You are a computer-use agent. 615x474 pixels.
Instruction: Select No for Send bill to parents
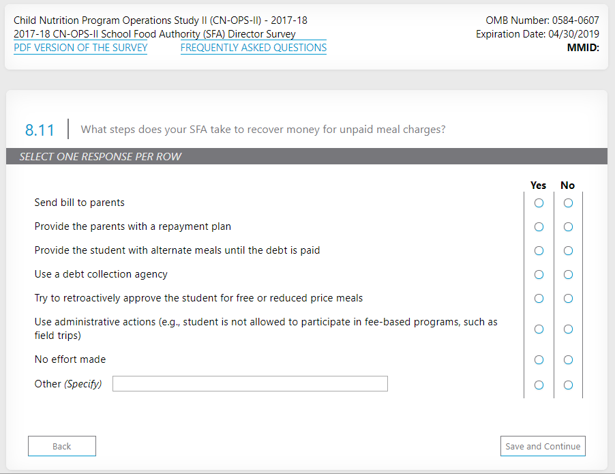tap(568, 203)
